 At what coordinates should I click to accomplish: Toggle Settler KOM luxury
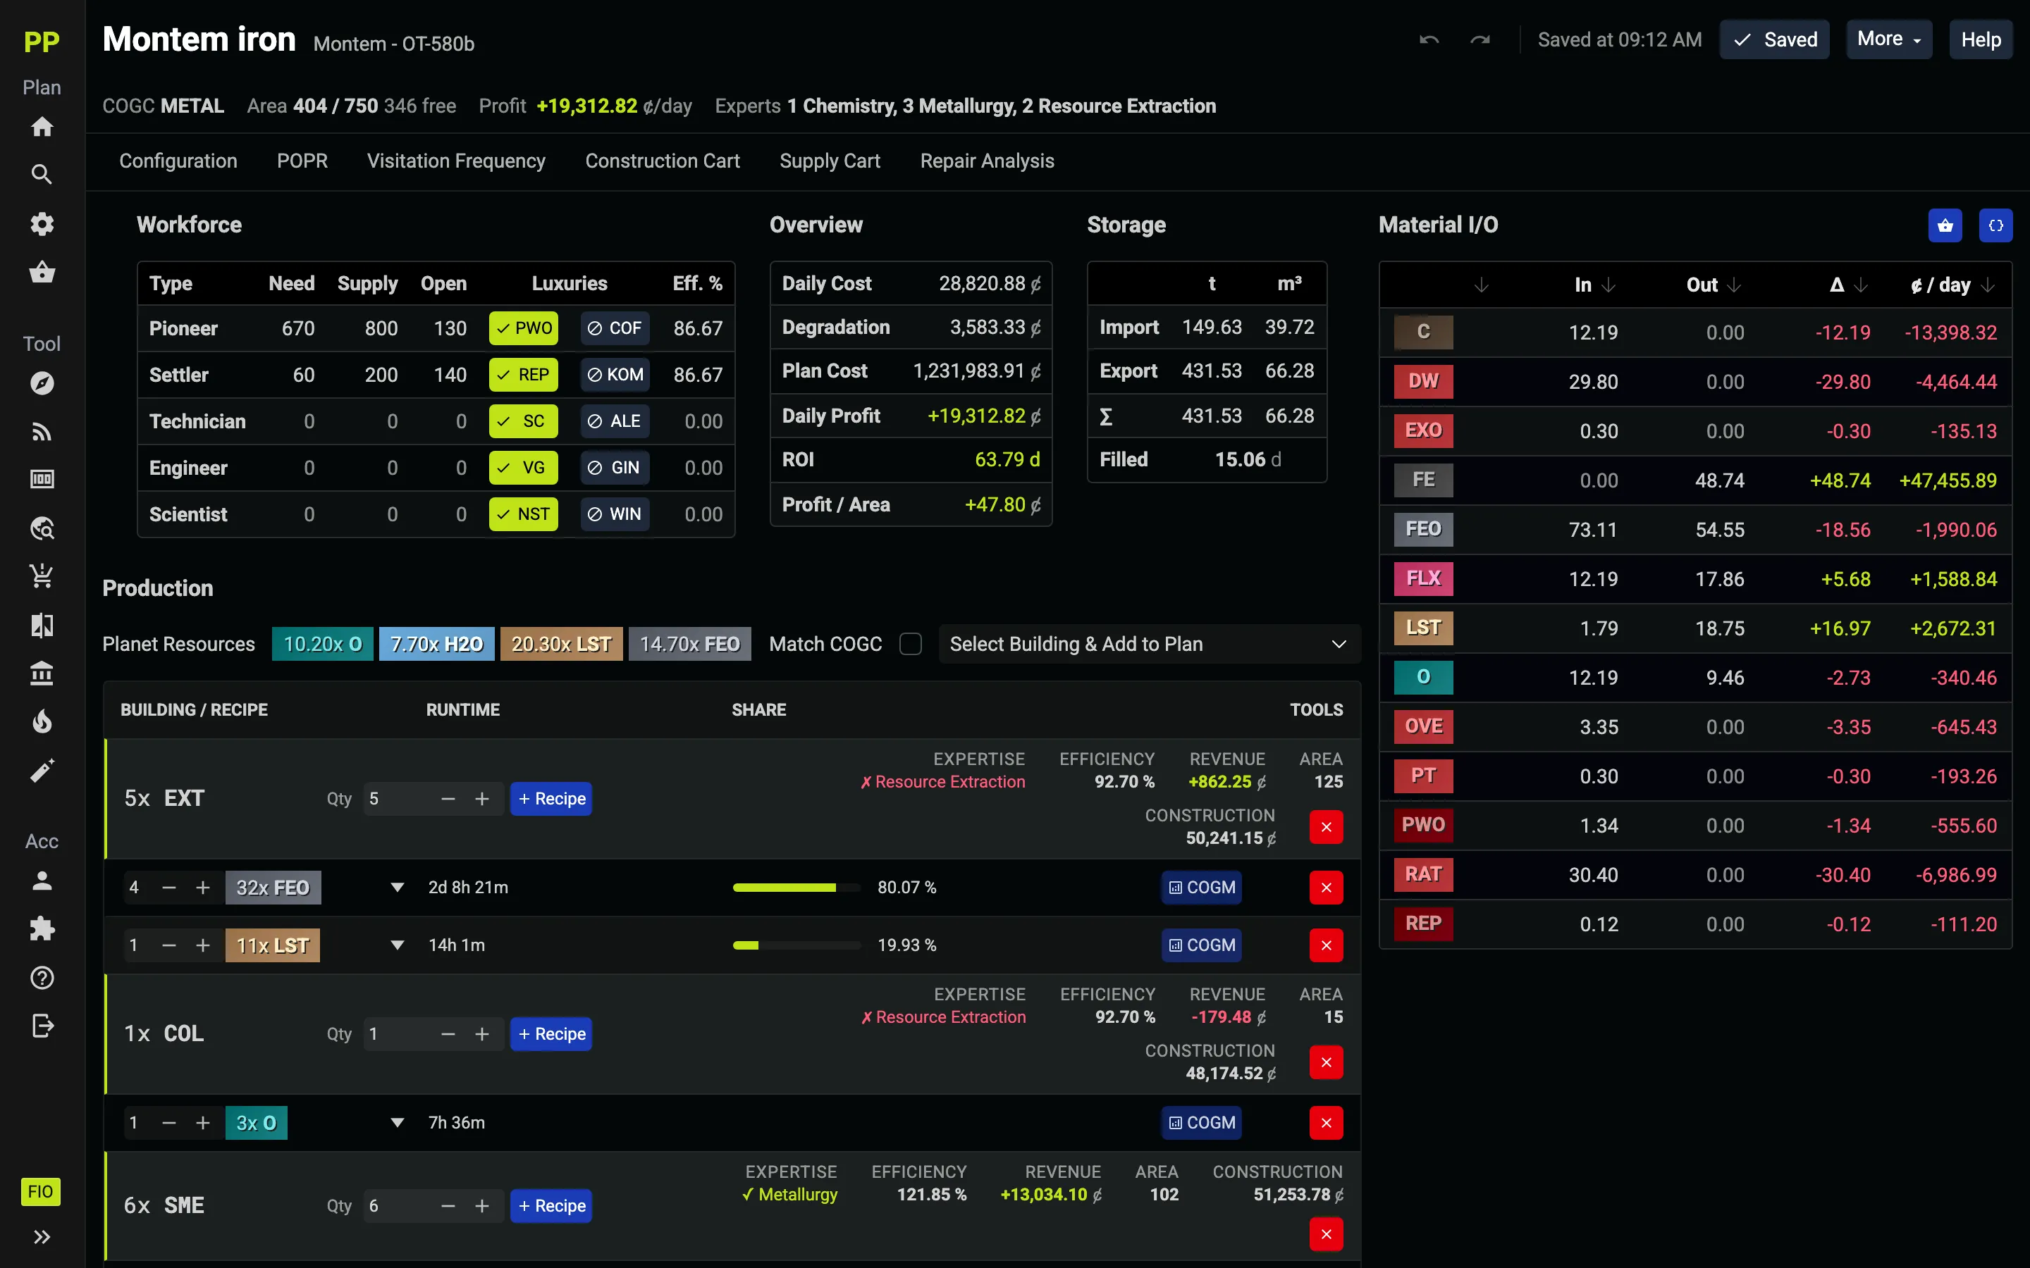pyautogui.click(x=615, y=375)
